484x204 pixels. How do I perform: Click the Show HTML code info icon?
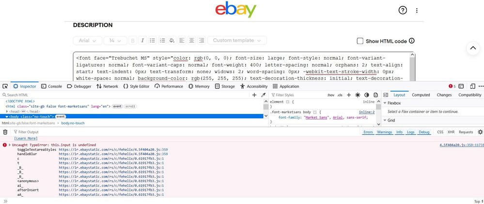pyautogui.click(x=411, y=41)
